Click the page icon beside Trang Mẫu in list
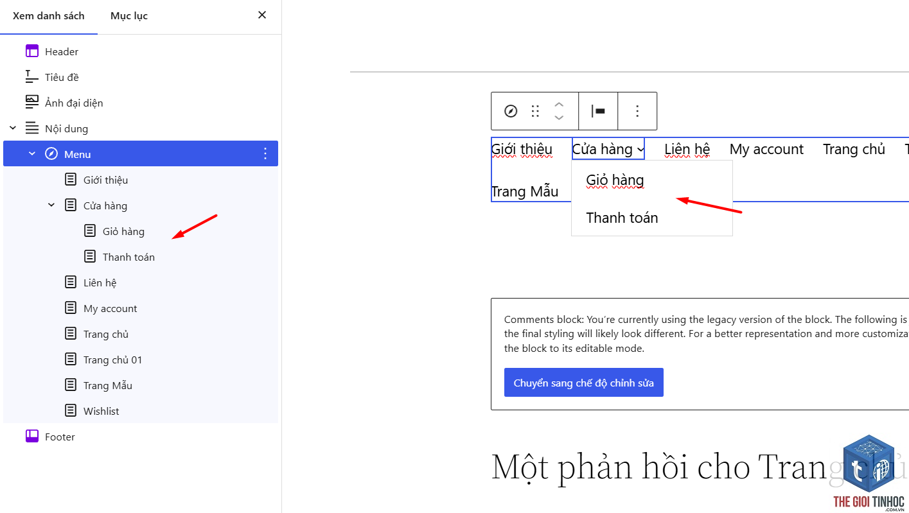 pyautogui.click(x=71, y=385)
